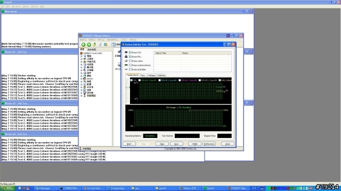The height and width of the screenshot is (191, 341).
Task: Click the Close button in Stability Test
Action: (x=228, y=144)
